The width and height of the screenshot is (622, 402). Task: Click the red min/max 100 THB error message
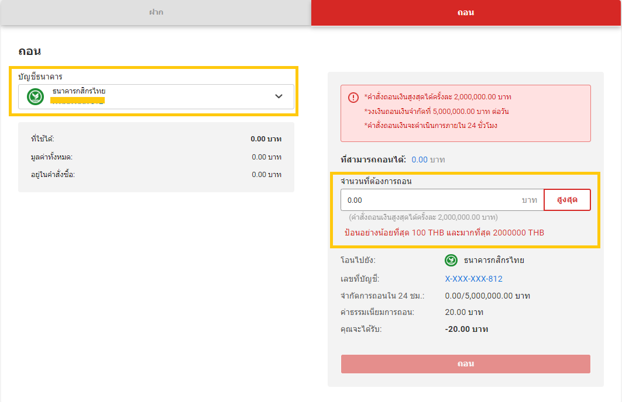pos(444,233)
